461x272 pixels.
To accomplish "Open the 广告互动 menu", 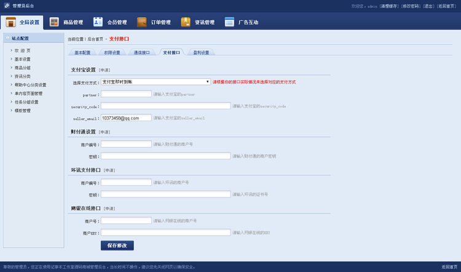I will [242, 22].
